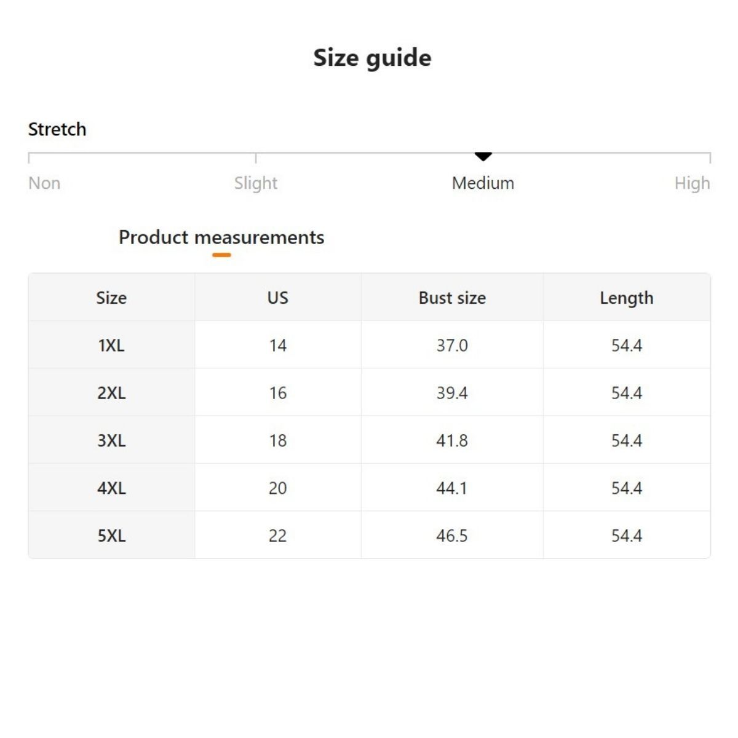This screenshot has width=738, height=738.
Task: Click the Slight stretch label
Action: (x=256, y=183)
